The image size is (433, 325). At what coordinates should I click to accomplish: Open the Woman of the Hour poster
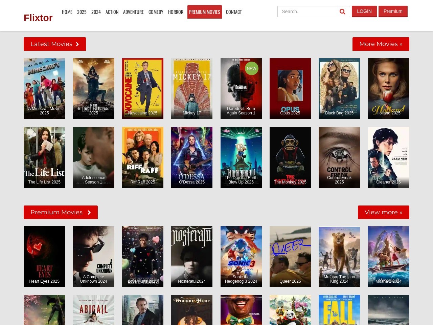192,310
